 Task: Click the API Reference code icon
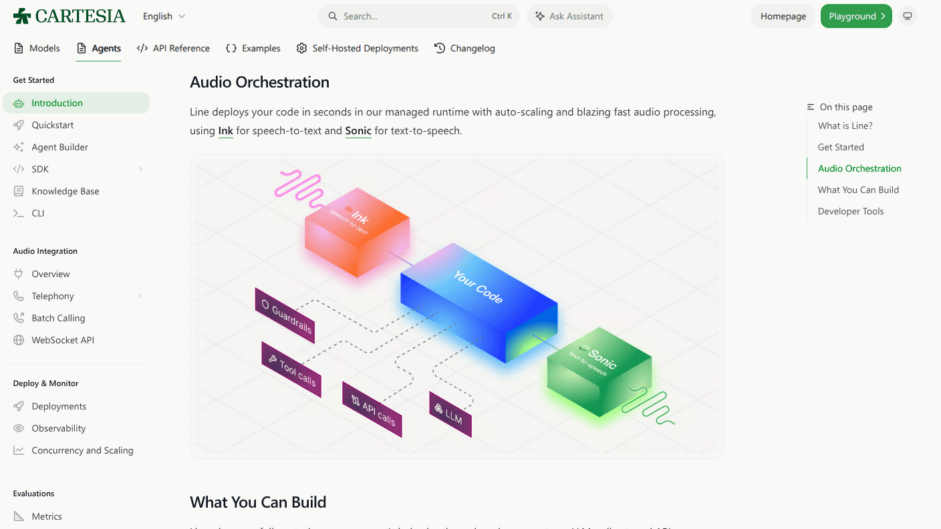tap(142, 48)
